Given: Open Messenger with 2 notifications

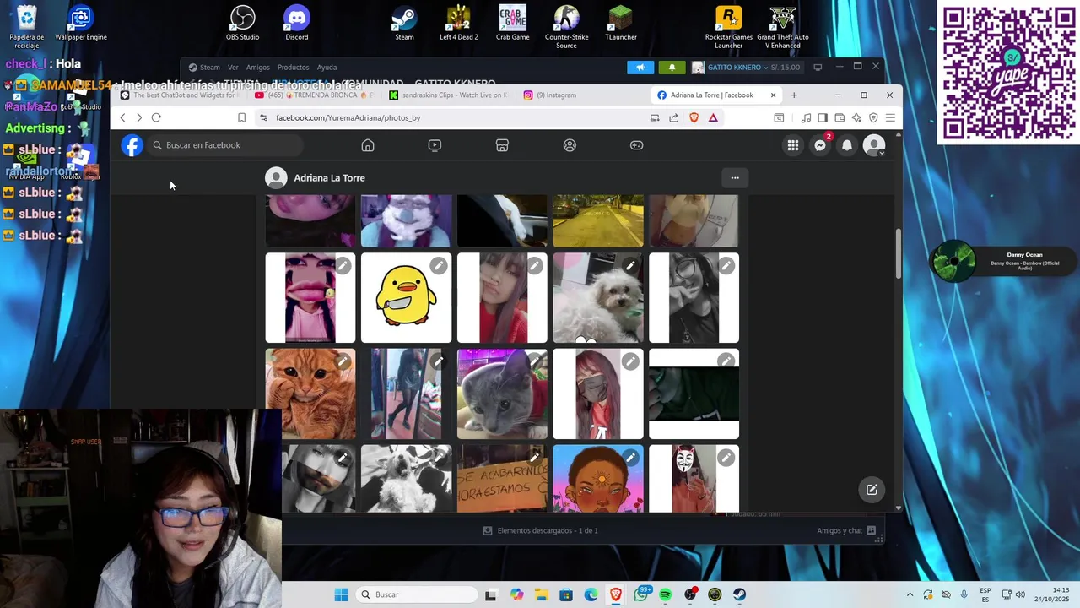Looking at the screenshot, I should coord(820,145).
